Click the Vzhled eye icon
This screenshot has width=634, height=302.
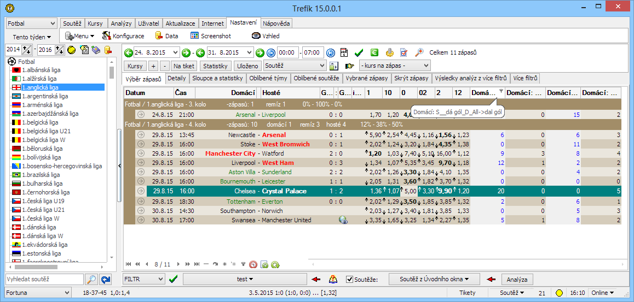[x=256, y=36]
